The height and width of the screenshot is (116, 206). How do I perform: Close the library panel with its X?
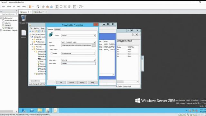16,11
